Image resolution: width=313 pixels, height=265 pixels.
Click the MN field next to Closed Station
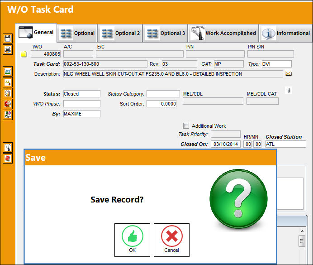(257, 144)
